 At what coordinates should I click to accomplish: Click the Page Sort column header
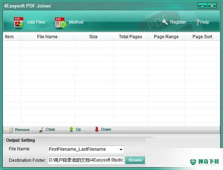pyautogui.click(x=202, y=37)
